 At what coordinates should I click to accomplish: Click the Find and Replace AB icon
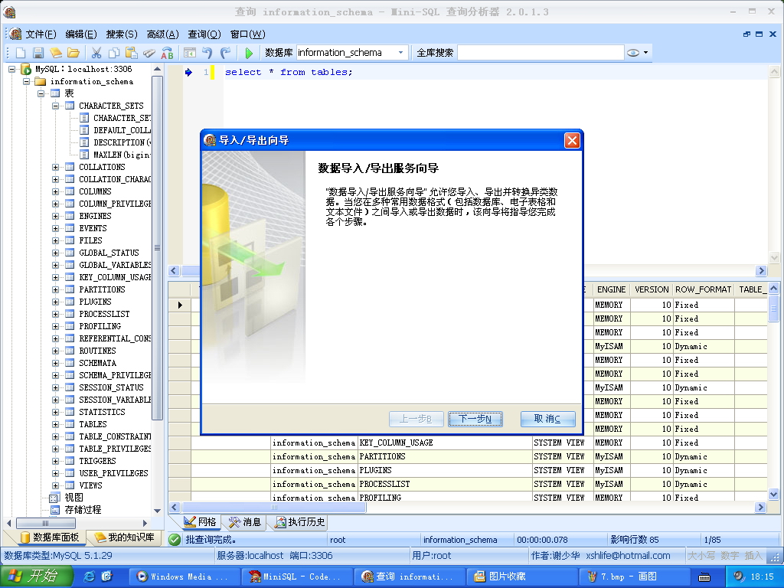pos(168,53)
